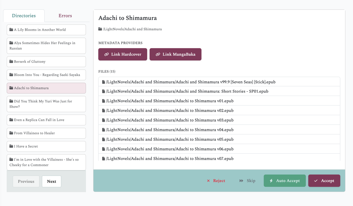Screen dimensions: 353x206
Task: Select the Adachi to Shimamura directory
Action: tap(46, 88)
